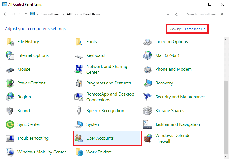Open the Storage Spaces icon
Viewport: 229px width, 159px height.
click(148, 111)
